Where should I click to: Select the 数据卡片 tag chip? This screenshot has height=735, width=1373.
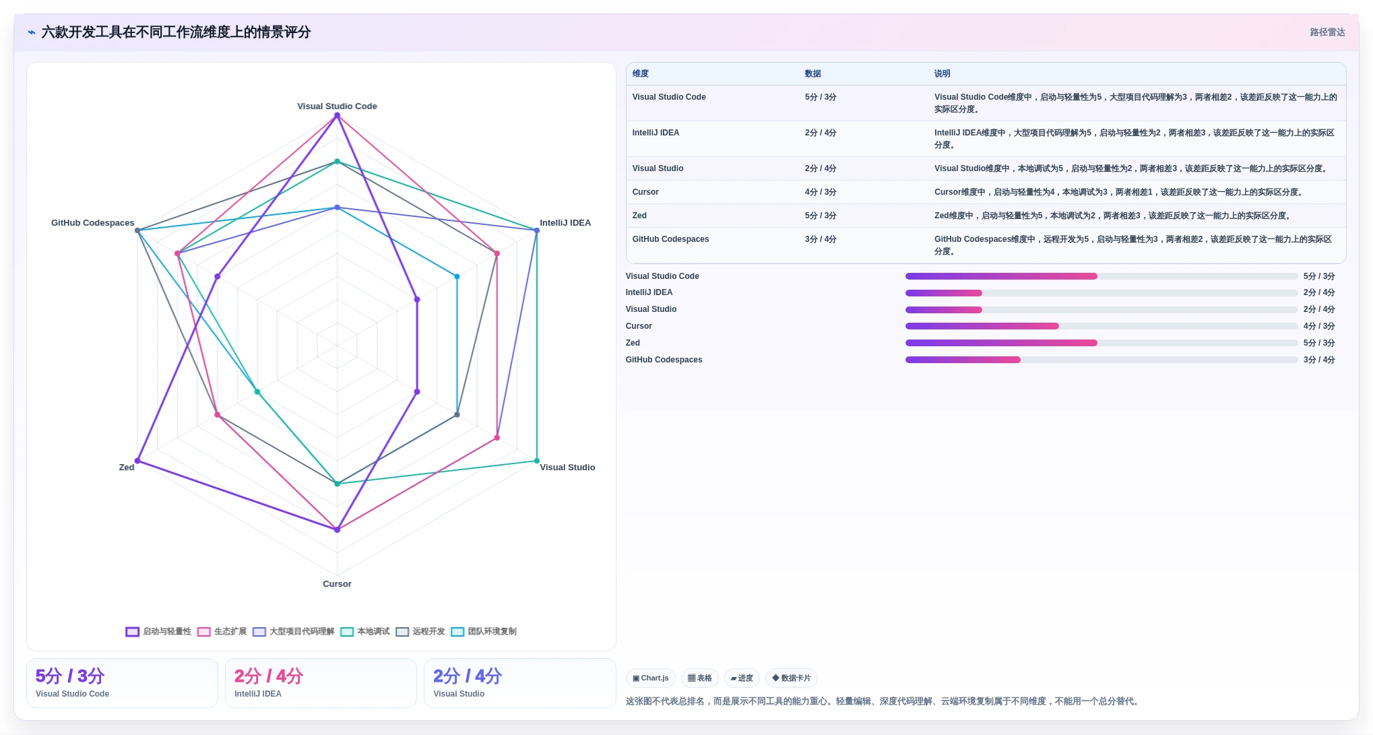792,678
